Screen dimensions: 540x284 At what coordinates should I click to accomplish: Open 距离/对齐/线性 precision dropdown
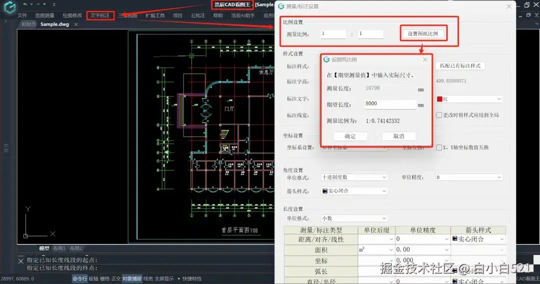click(x=422, y=239)
